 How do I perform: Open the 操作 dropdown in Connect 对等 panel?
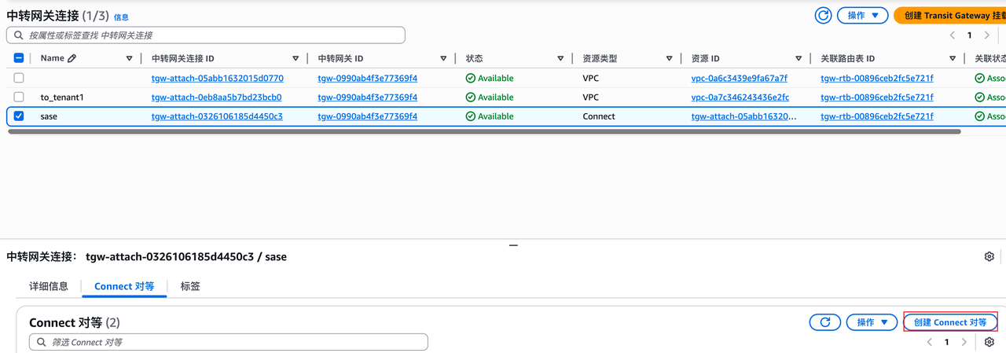(x=872, y=322)
